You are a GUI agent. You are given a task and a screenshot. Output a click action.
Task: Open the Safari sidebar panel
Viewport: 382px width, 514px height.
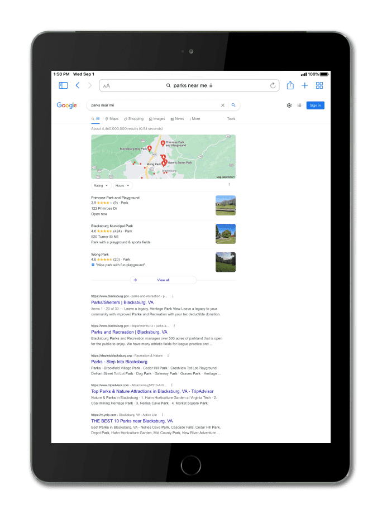(x=63, y=85)
